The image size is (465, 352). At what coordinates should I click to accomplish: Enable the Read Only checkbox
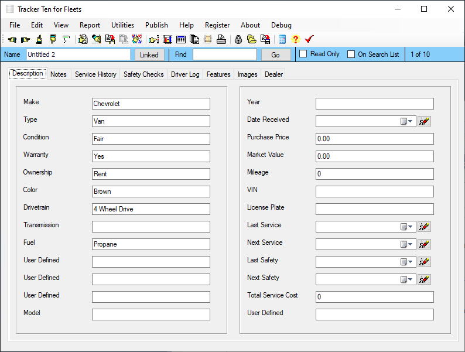click(303, 54)
